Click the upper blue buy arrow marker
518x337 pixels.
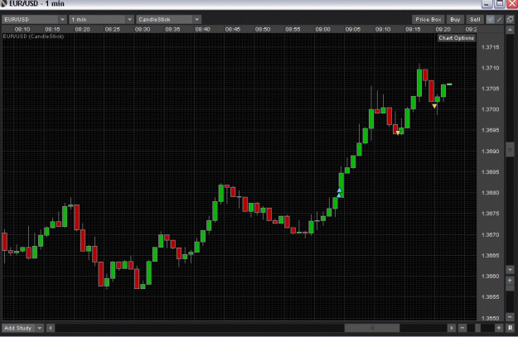(339, 190)
